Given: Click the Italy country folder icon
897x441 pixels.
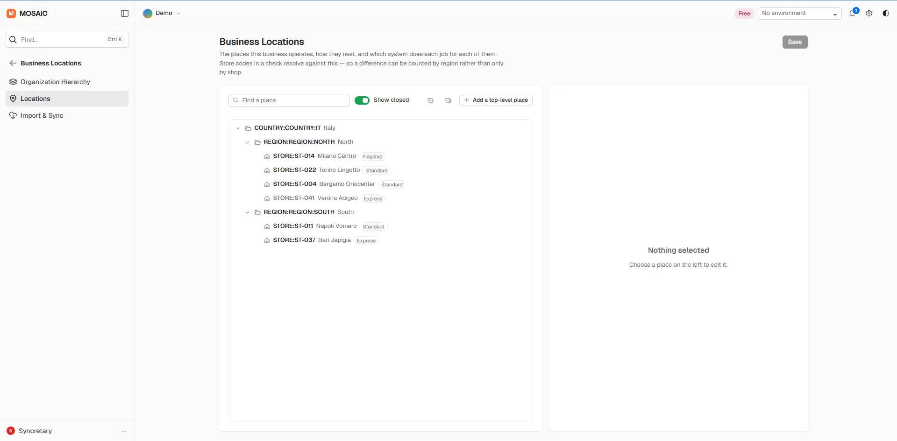Looking at the screenshot, I should pos(248,128).
